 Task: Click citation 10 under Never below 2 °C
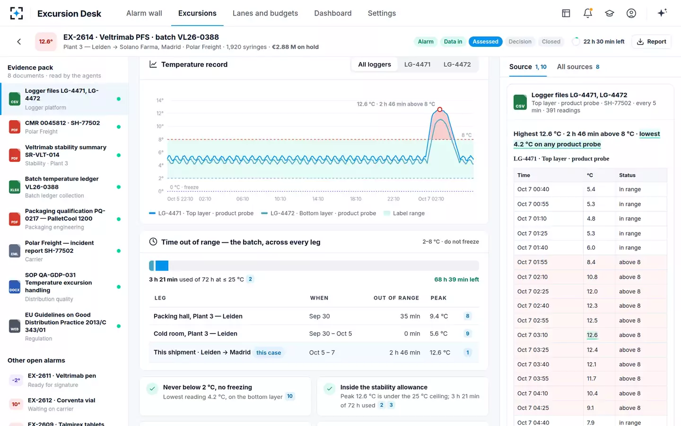click(290, 397)
